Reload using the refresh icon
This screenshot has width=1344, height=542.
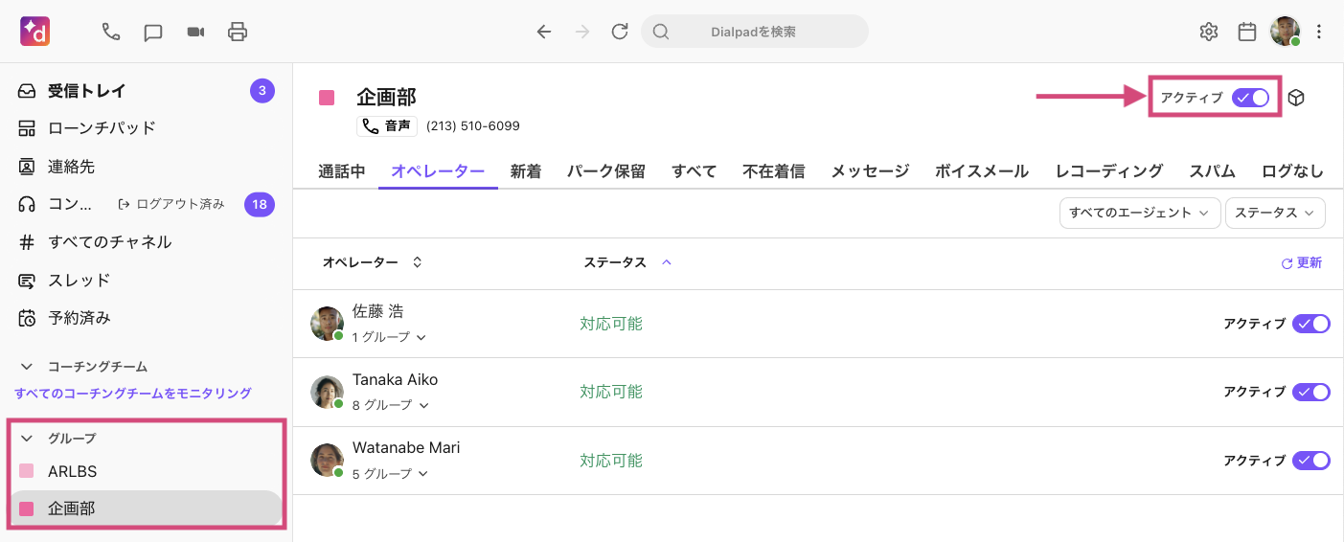click(620, 32)
